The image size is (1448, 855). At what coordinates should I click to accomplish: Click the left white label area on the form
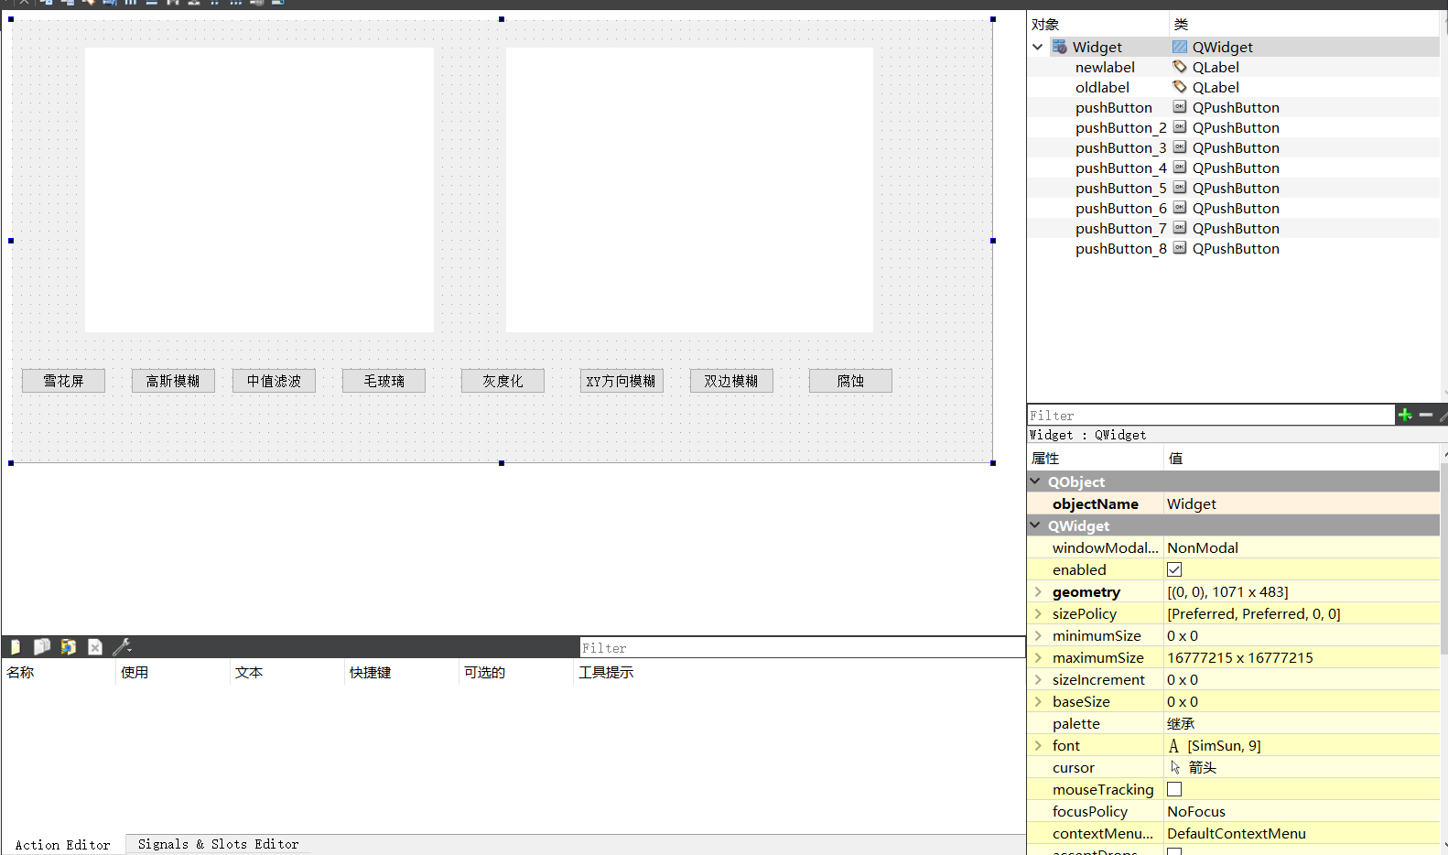[259, 189]
